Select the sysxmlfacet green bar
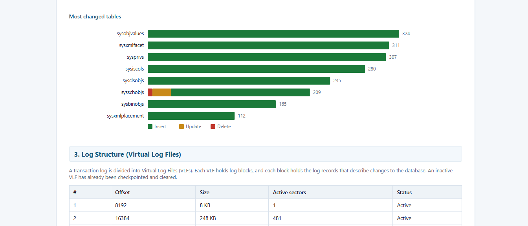 click(268, 45)
